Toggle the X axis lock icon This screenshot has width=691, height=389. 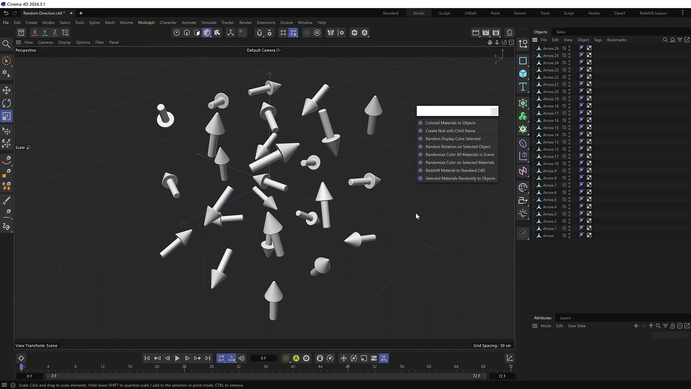(35, 32)
